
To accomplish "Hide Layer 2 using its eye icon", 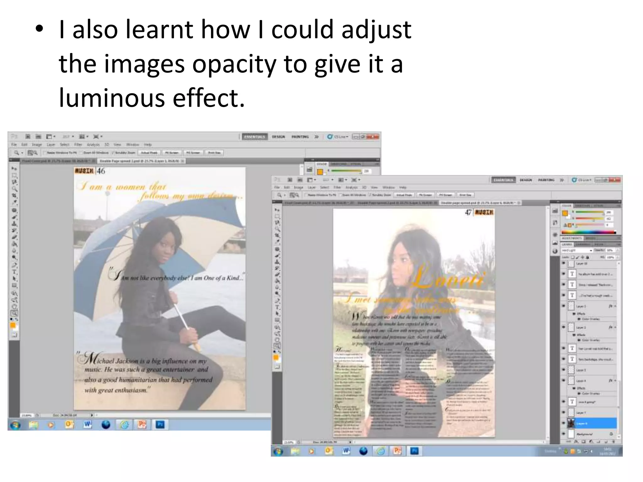I will 564,327.
